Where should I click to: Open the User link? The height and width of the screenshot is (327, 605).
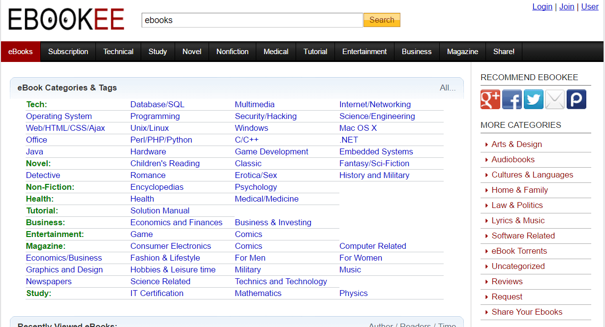(x=590, y=6)
